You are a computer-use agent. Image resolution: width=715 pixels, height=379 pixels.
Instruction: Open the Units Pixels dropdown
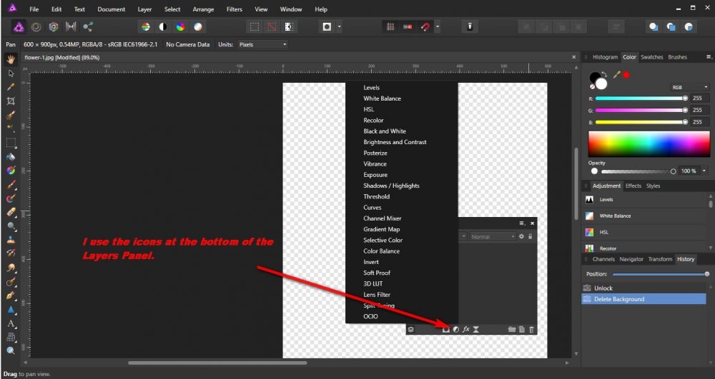[x=262, y=44]
